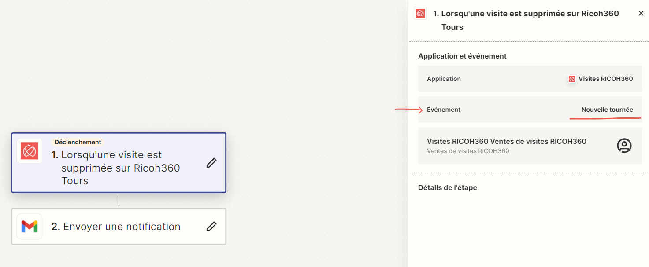Select the "Nouvelle tournée" event value
Screen dimensions: 649x267
pos(607,110)
